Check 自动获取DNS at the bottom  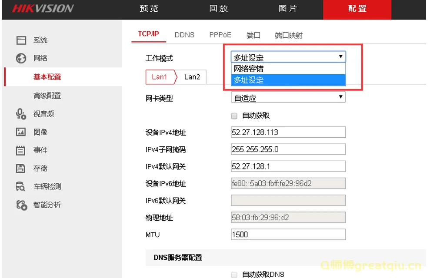click(x=234, y=275)
